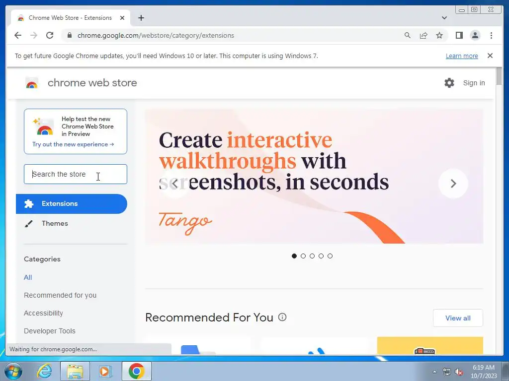Click the muted volume tray icon

[x=459, y=372]
